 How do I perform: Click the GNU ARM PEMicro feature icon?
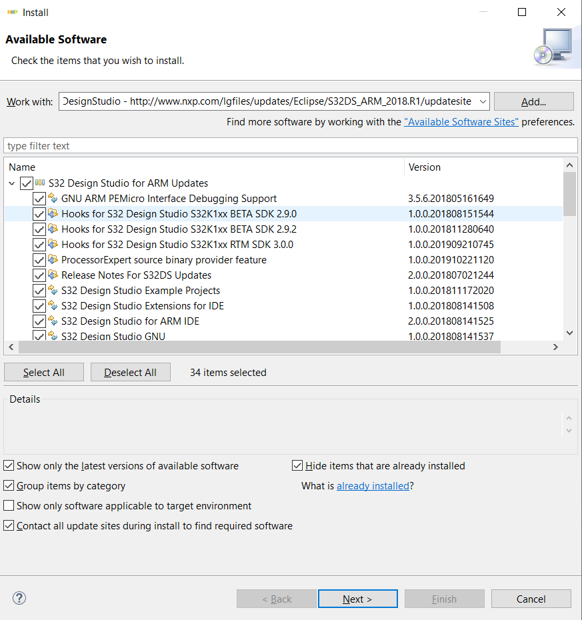click(53, 198)
